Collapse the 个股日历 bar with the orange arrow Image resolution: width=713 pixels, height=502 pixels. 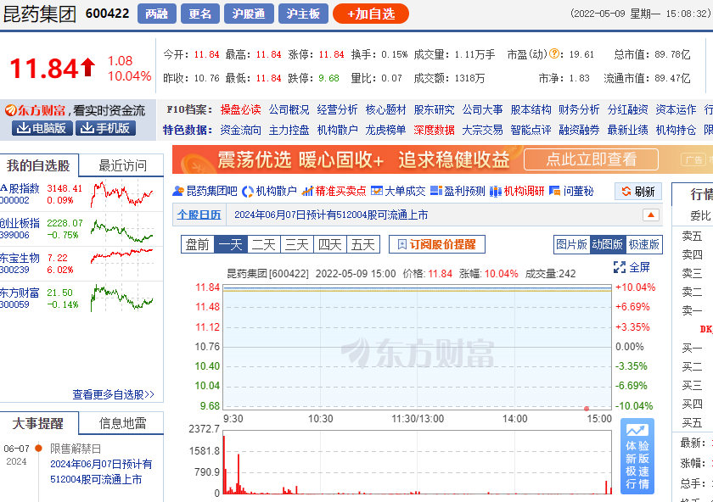click(651, 215)
